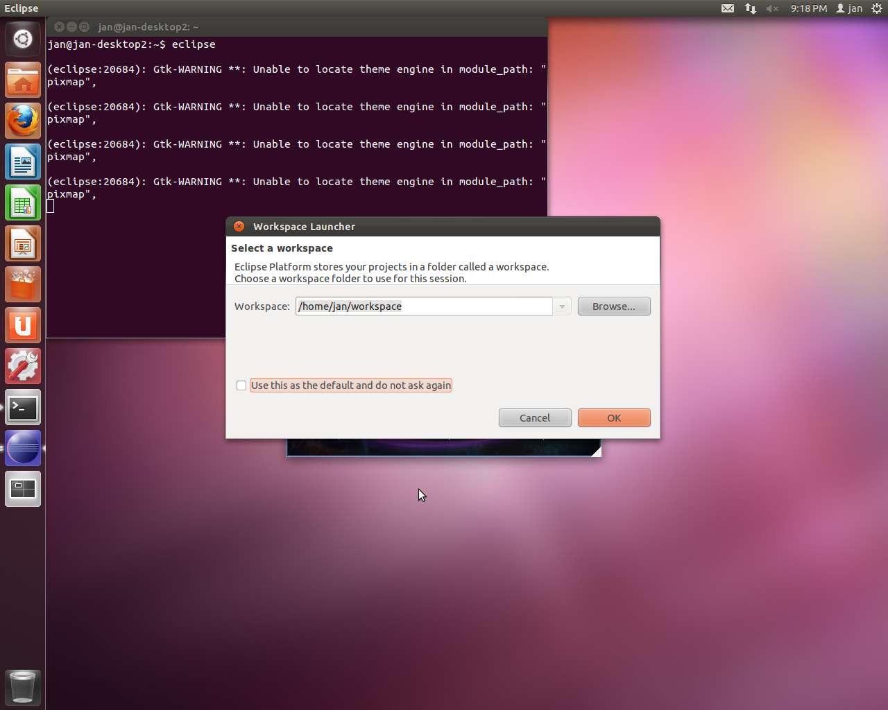The width and height of the screenshot is (888, 710).
Task: Click the Workspace path input field
Action: coord(424,306)
